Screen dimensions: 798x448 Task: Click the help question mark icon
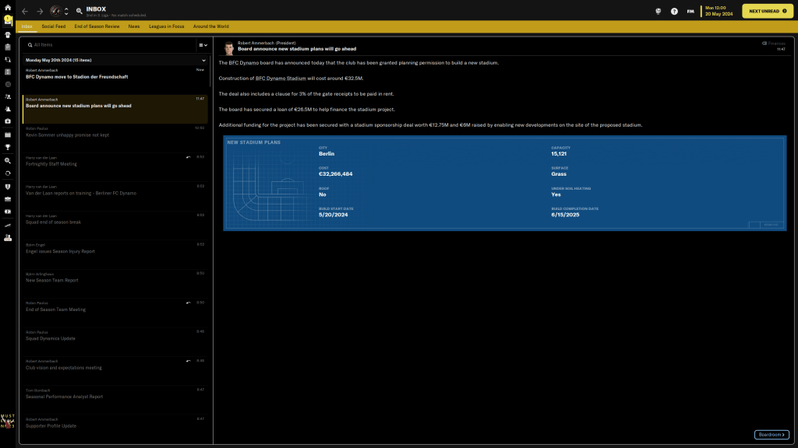[674, 12]
